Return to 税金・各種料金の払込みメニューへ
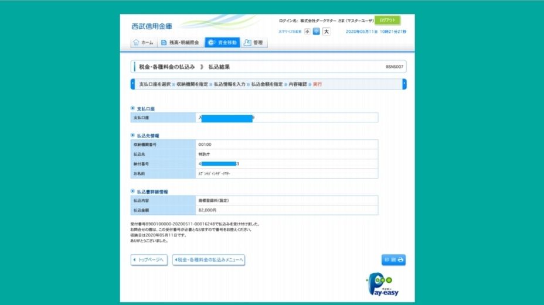 [209, 259]
